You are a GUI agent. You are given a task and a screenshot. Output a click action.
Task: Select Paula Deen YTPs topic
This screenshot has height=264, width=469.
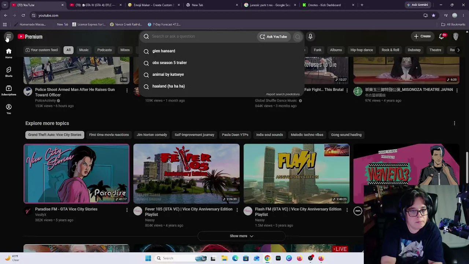click(x=235, y=135)
